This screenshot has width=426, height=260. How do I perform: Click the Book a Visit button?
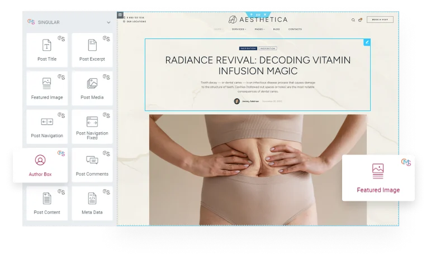click(x=380, y=20)
